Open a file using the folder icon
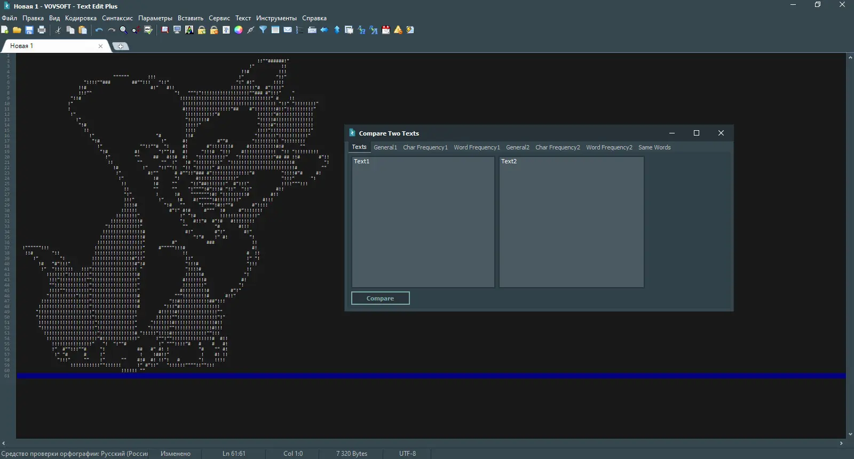The width and height of the screenshot is (854, 459). [17, 30]
